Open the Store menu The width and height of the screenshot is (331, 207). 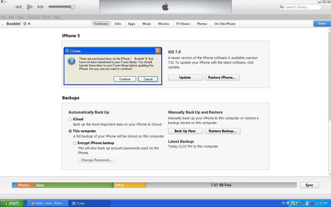point(46,17)
